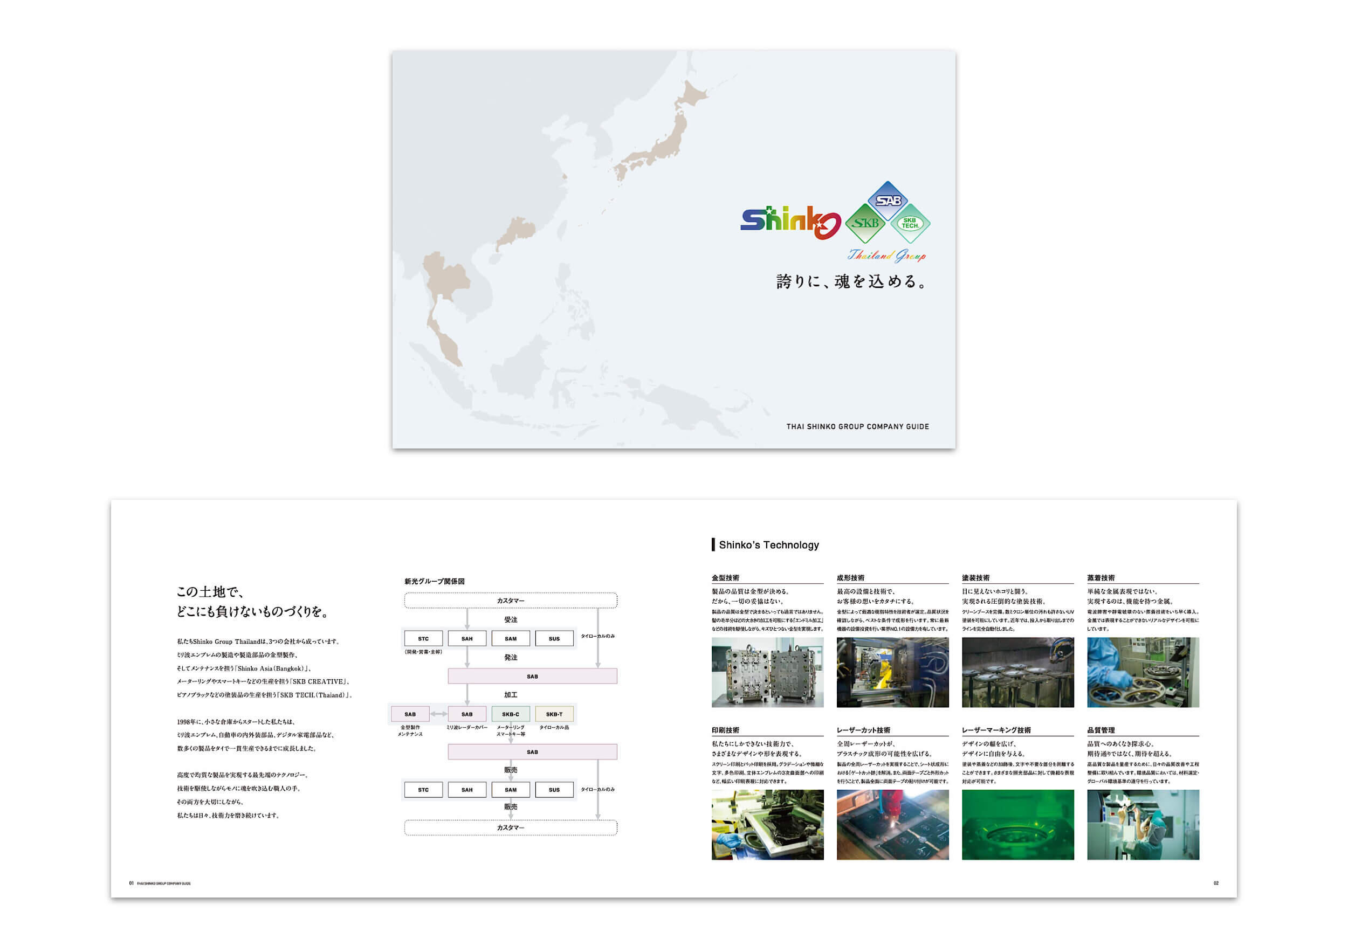Screen dimensions: 1348x952
Task: Open the screen printing photo under 印刷技術
Action: coord(767,825)
